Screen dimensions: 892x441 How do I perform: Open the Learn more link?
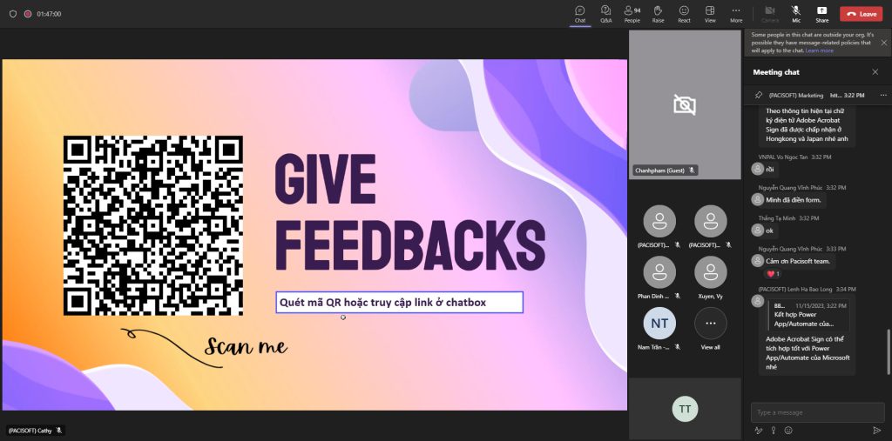coord(819,50)
